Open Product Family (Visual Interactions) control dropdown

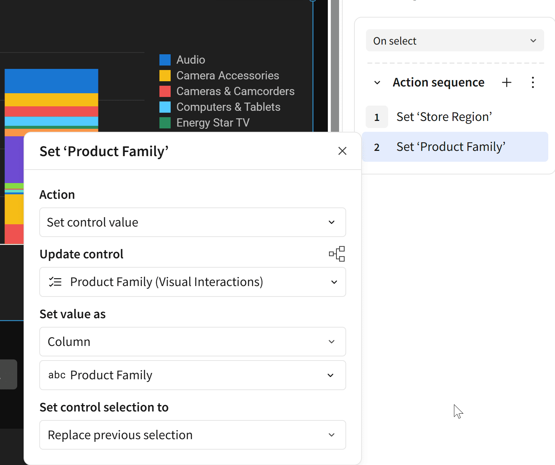tap(192, 282)
